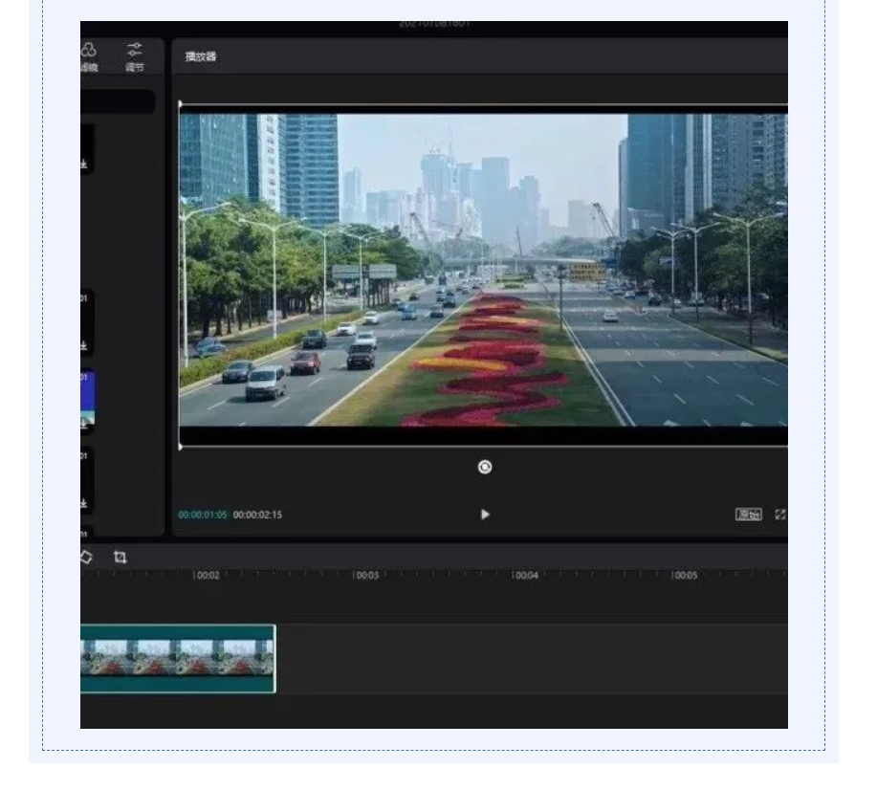
Task: Click the bottom-left corner handle of the preview frame
Action: pyautogui.click(x=180, y=446)
